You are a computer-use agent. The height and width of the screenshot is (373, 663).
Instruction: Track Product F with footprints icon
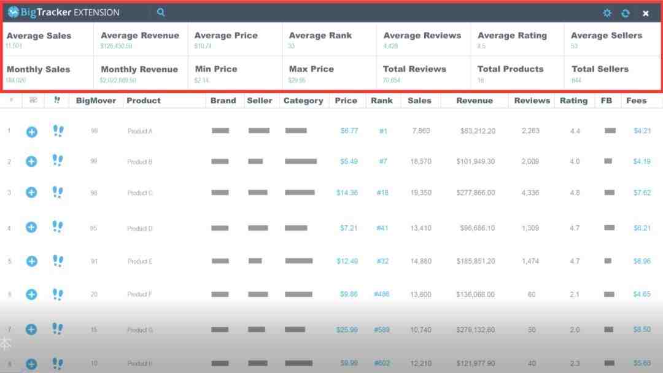58,294
